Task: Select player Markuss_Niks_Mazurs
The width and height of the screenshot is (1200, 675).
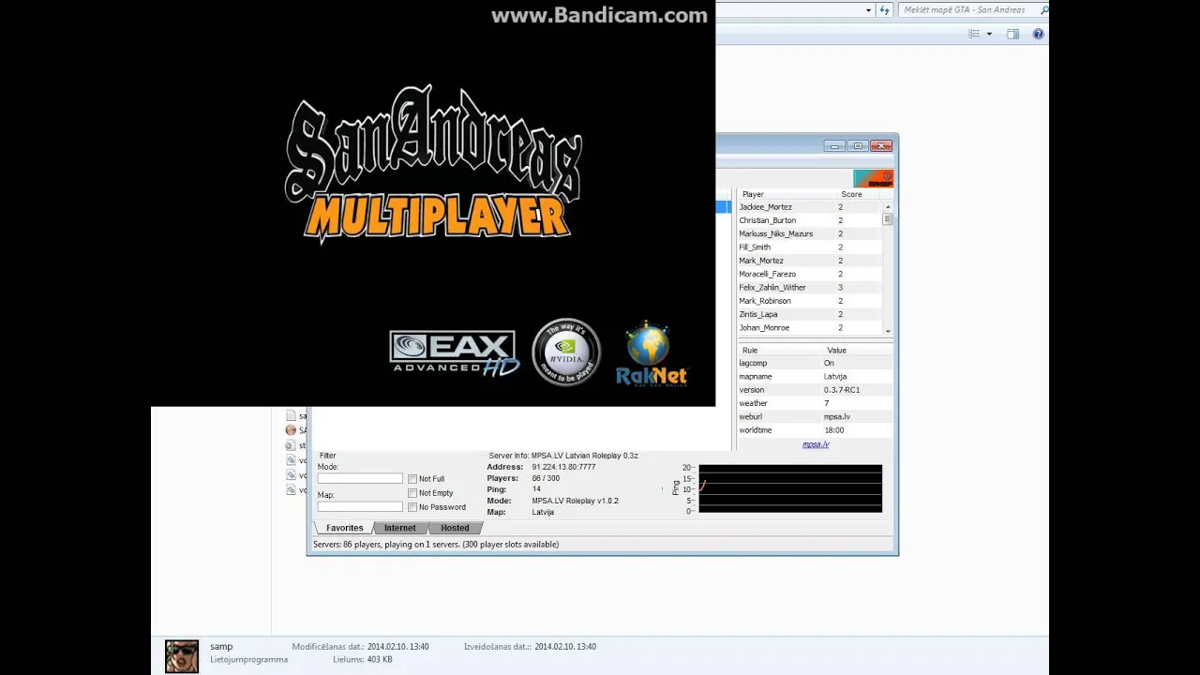Action: 810,233
